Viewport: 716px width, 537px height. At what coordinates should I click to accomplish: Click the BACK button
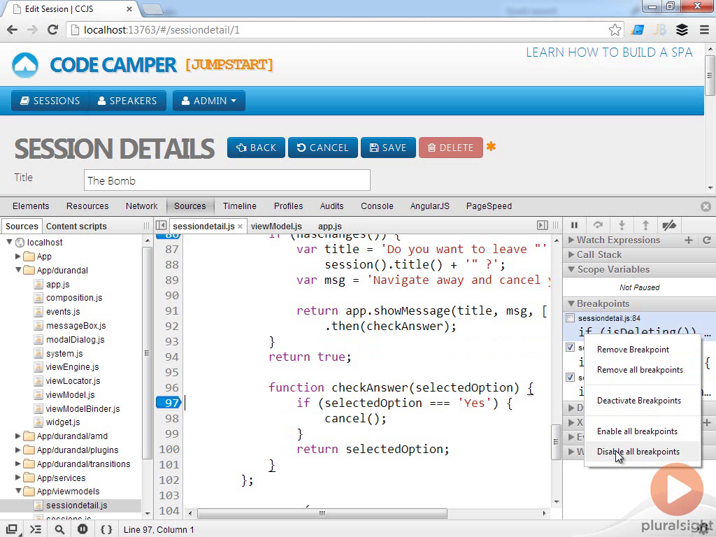[x=256, y=148]
